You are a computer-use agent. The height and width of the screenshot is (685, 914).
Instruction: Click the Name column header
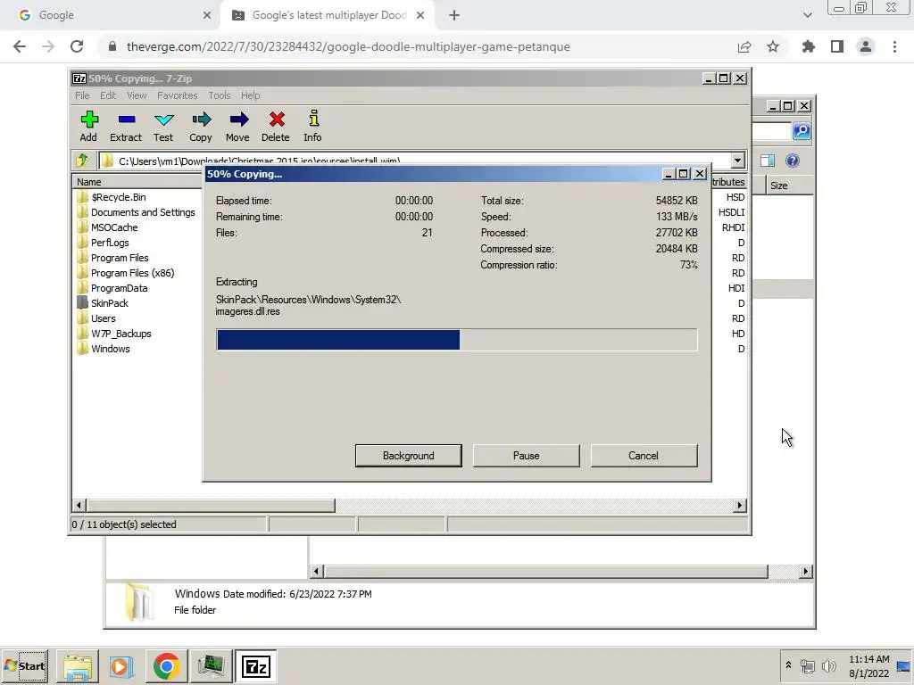[138, 182]
